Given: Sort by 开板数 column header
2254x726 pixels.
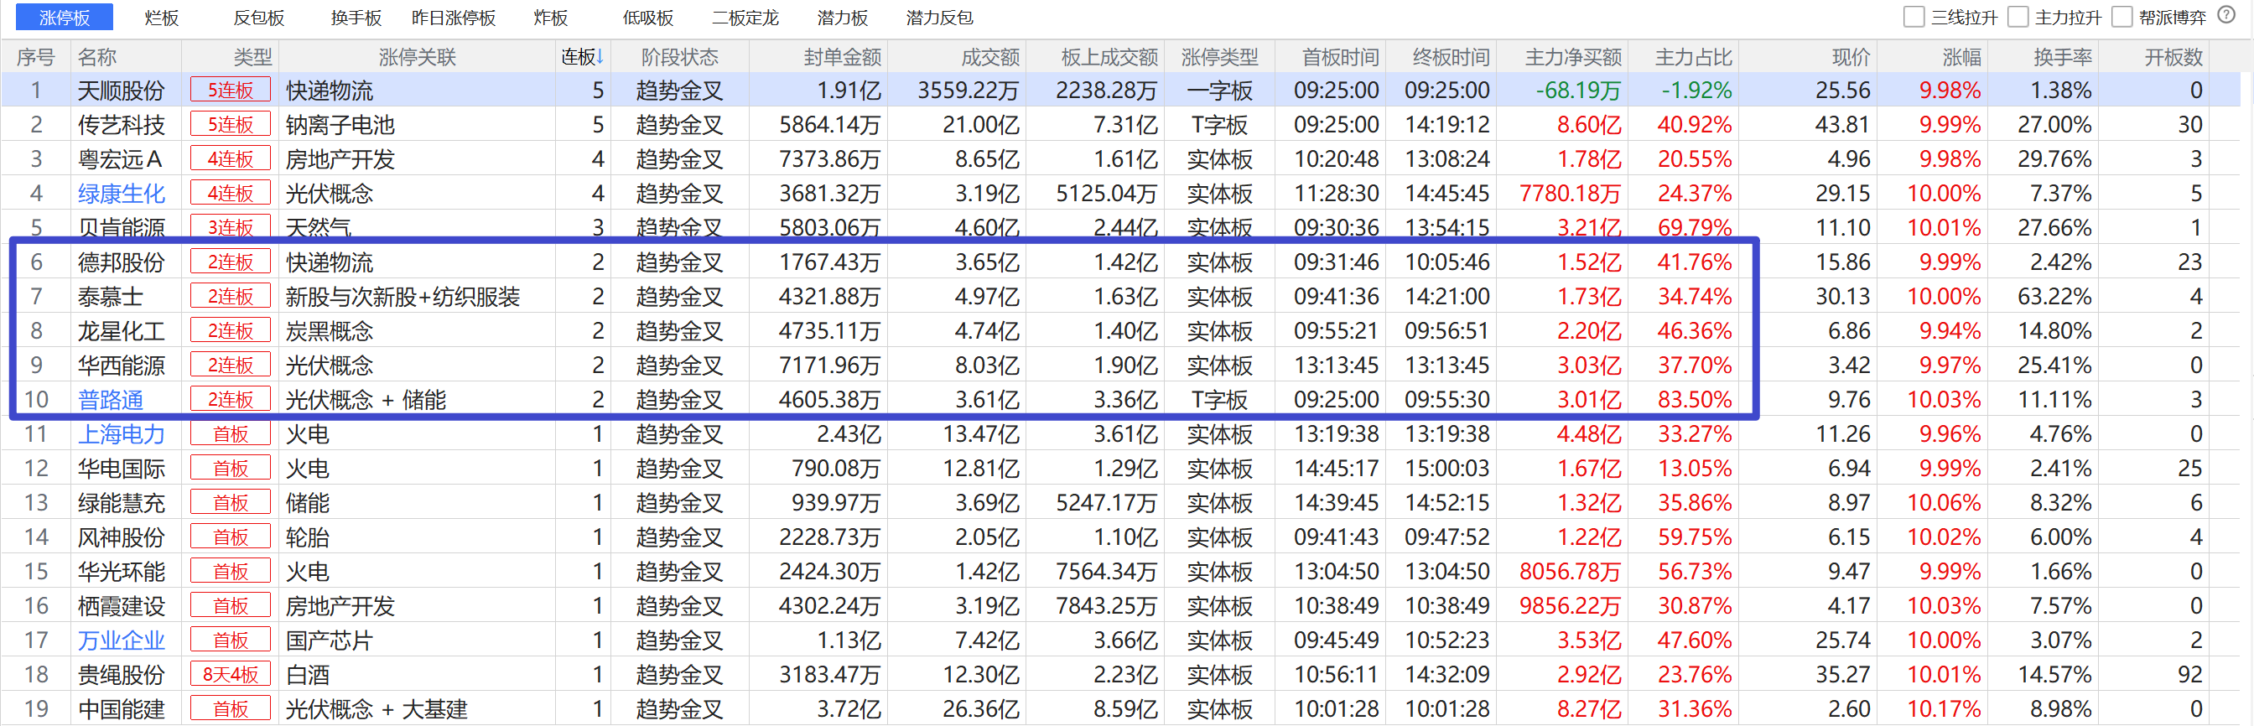Looking at the screenshot, I should coord(2173,57).
